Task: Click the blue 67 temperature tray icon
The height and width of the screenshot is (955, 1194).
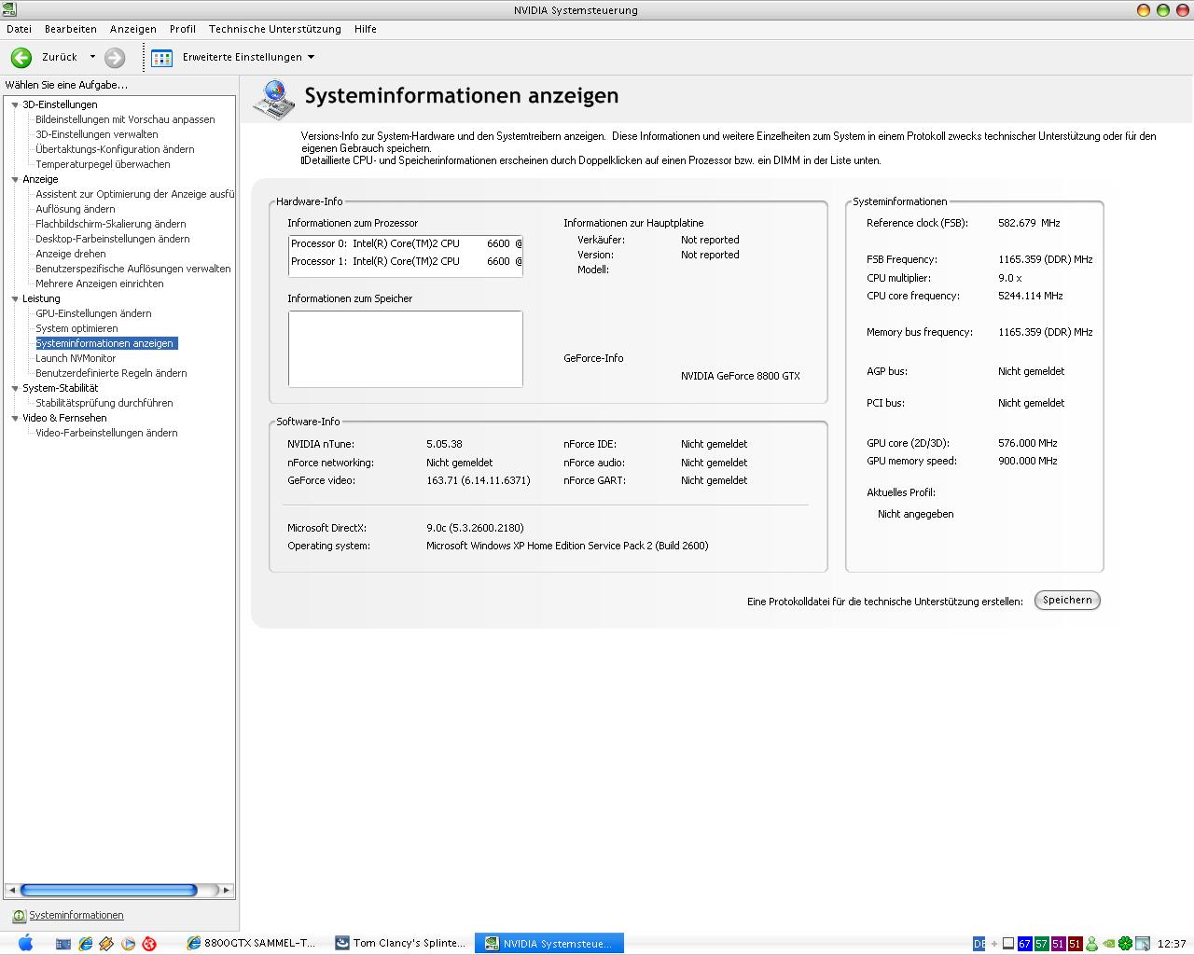Action: coord(1024,944)
